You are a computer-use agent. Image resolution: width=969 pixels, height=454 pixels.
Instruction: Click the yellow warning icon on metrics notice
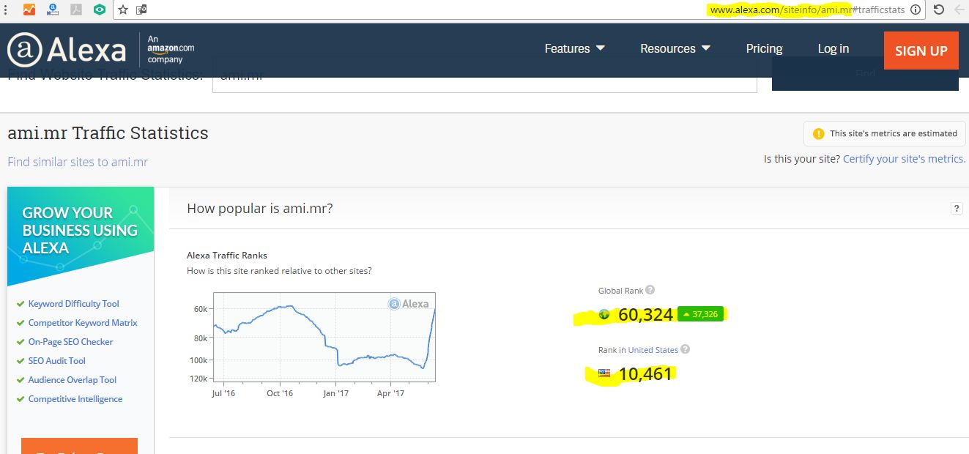[x=820, y=133]
